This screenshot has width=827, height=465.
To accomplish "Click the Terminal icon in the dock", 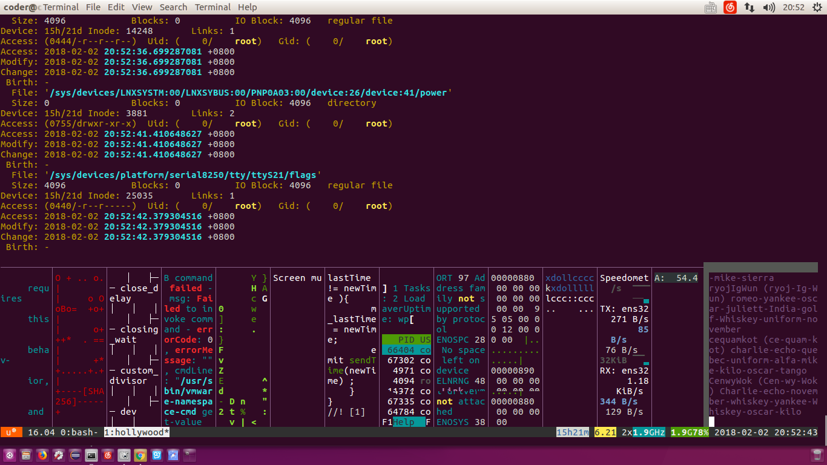I will 91,455.
